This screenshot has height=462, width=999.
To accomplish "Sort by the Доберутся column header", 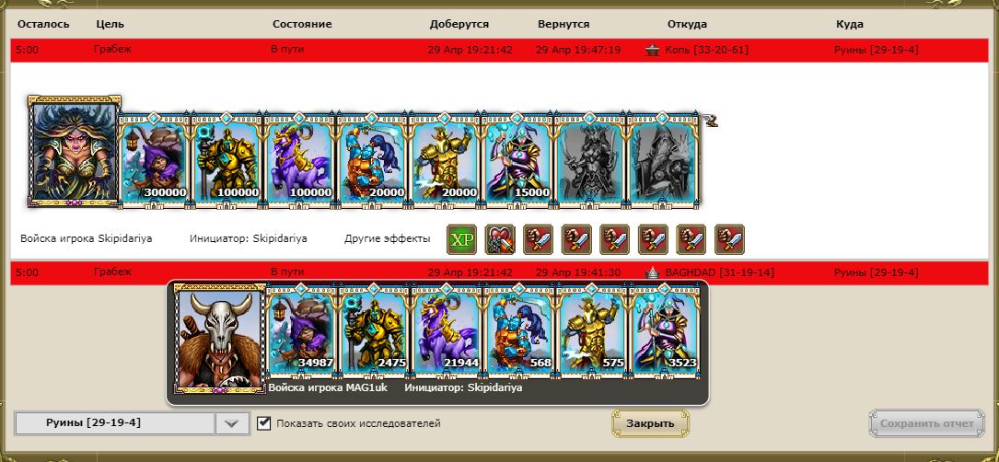I will coord(459,24).
